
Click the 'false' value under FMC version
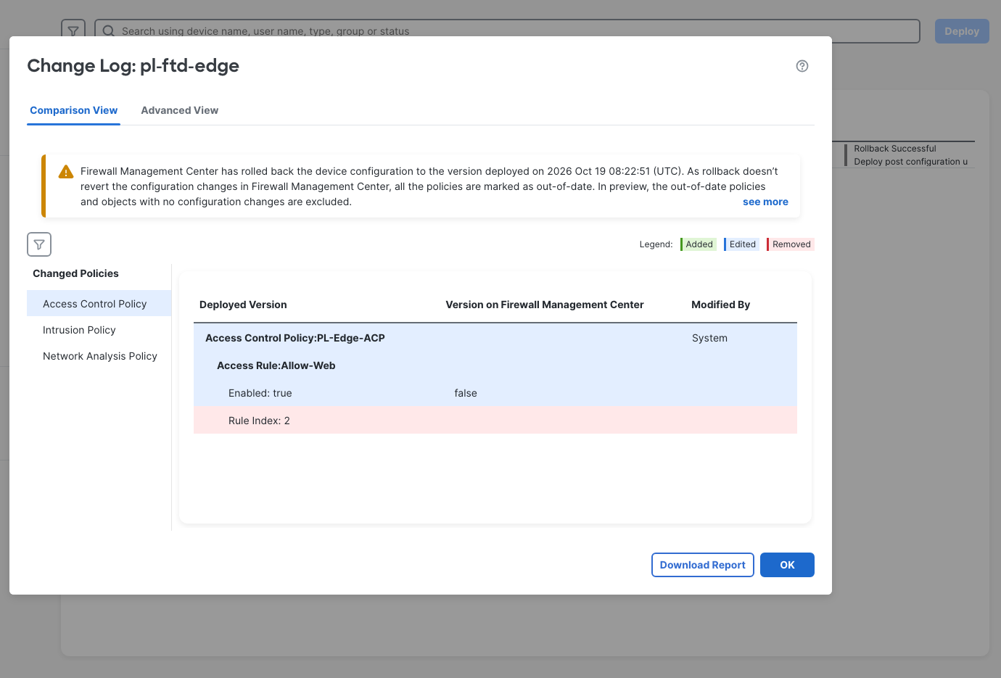[466, 393]
